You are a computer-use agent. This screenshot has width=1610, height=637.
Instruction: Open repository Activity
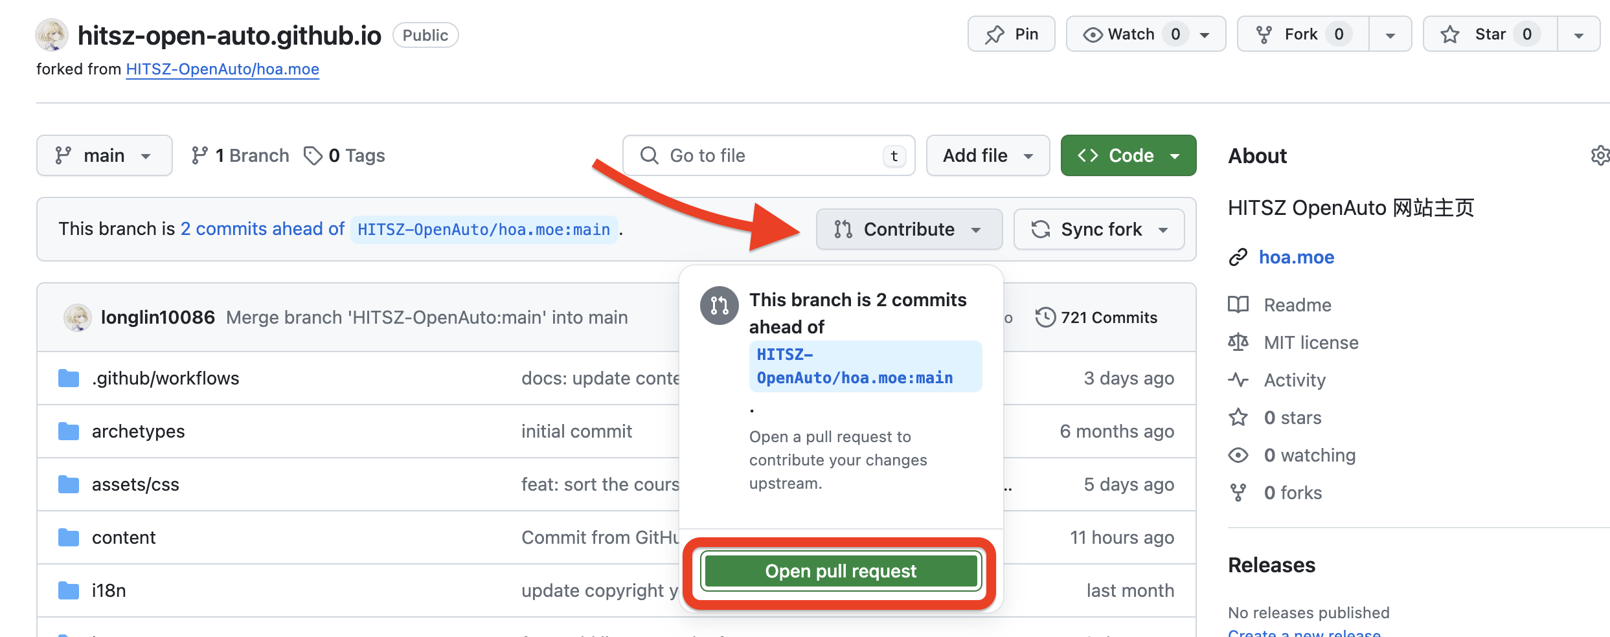[x=1295, y=380]
